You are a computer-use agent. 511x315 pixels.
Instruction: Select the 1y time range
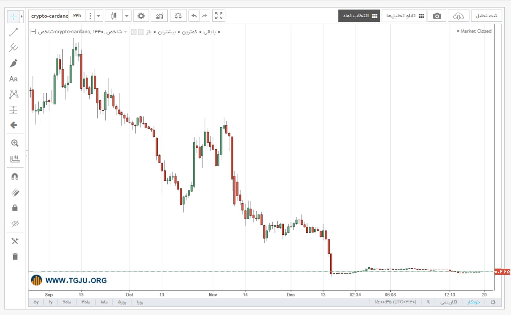[x=51, y=302]
